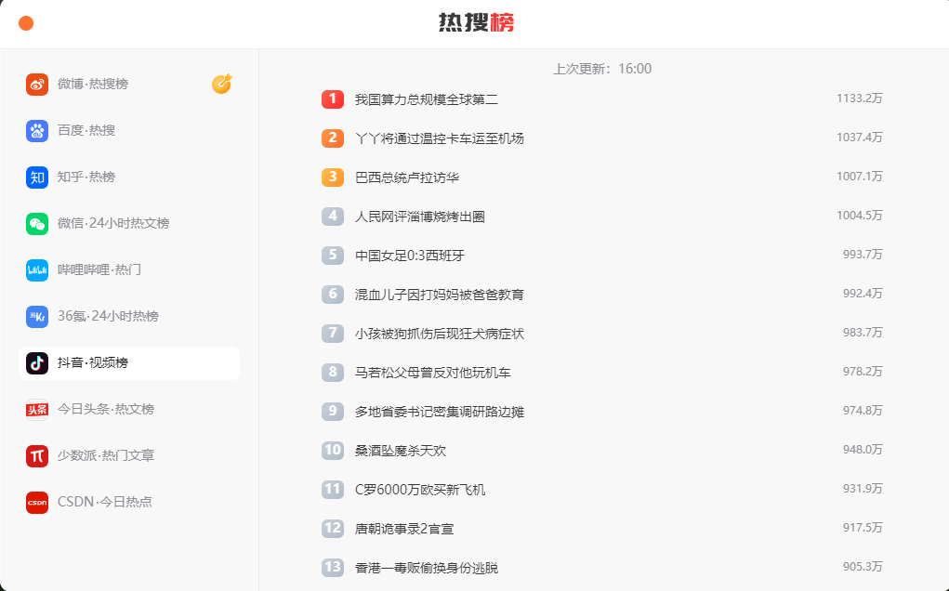Click the 抖音 Douyin musical note icon
Viewport: 949px width, 591px height.
tap(36, 362)
